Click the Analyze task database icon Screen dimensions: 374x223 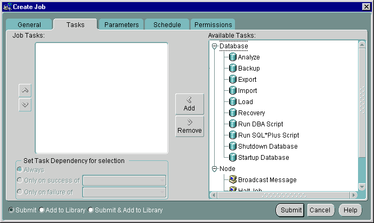[x=233, y=57]
